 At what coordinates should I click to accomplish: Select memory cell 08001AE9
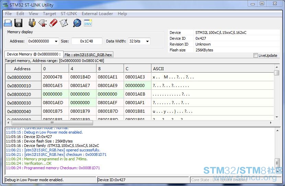point(110,86)
